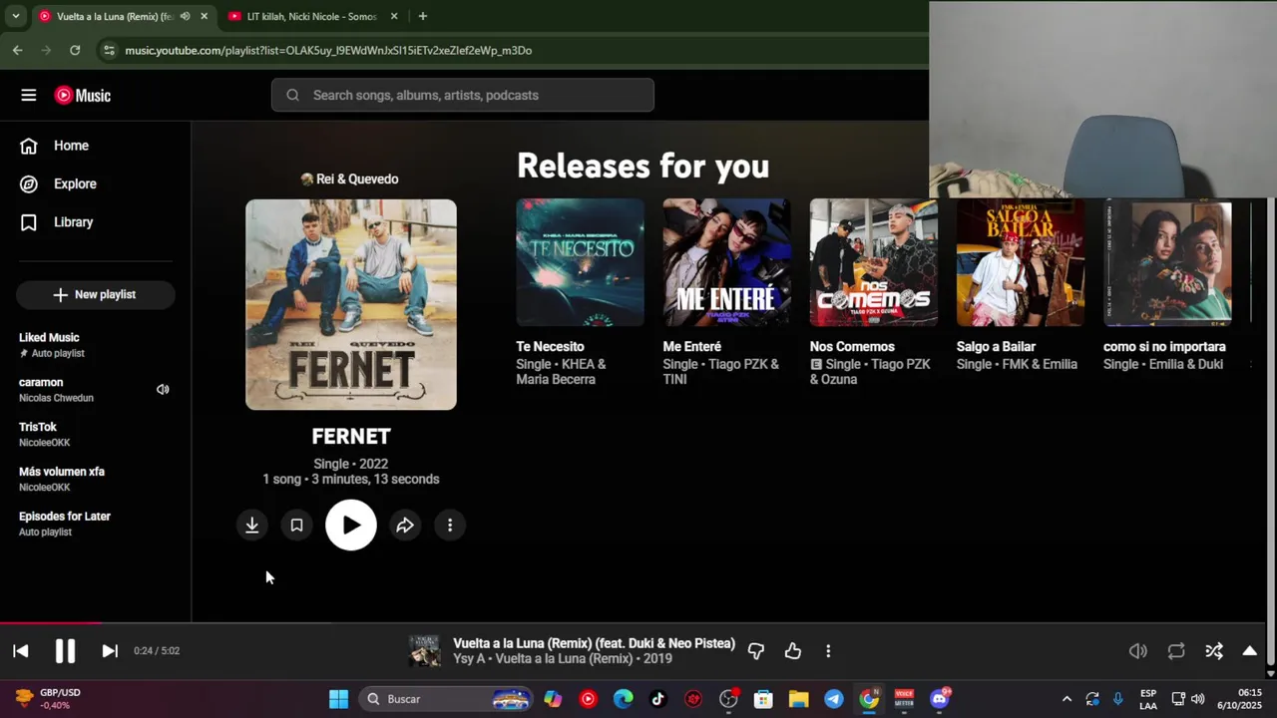Screen dimensions: 1277x718
Task: Open player bar more actions menu
Action: (828, 651)
